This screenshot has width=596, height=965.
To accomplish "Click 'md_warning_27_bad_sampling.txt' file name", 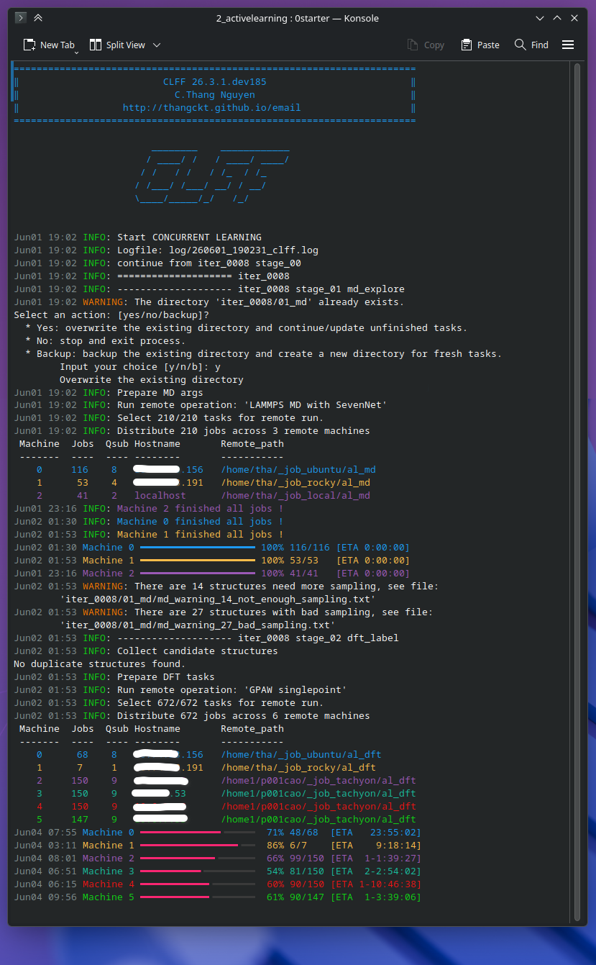I will click(x=244, y=625).
